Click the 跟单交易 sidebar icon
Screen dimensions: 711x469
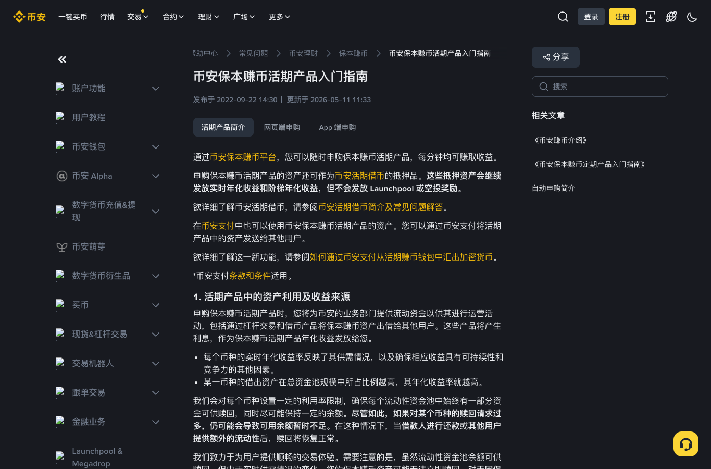(61, 392)
